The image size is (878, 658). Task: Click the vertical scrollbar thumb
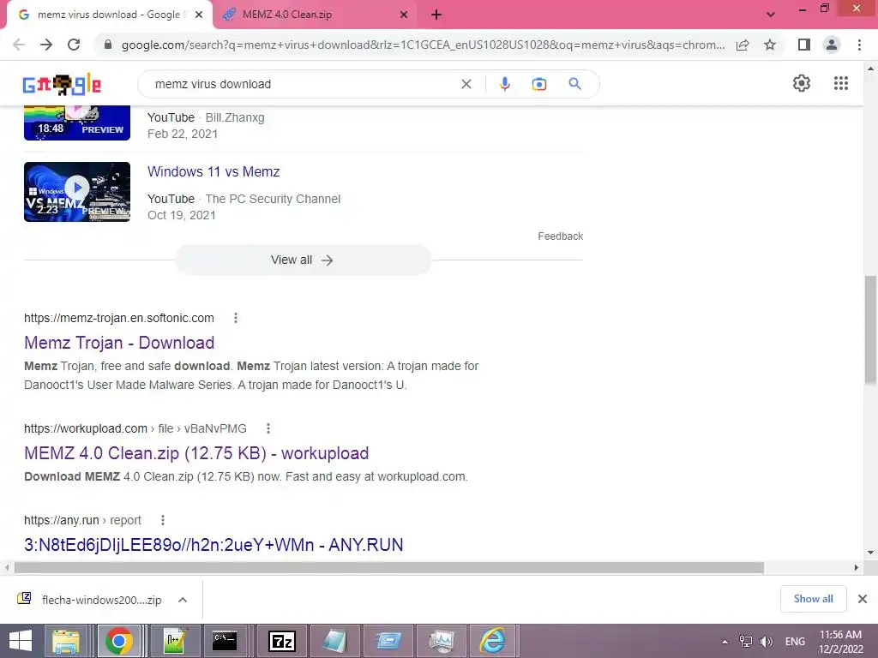click(x=871, y=330)
